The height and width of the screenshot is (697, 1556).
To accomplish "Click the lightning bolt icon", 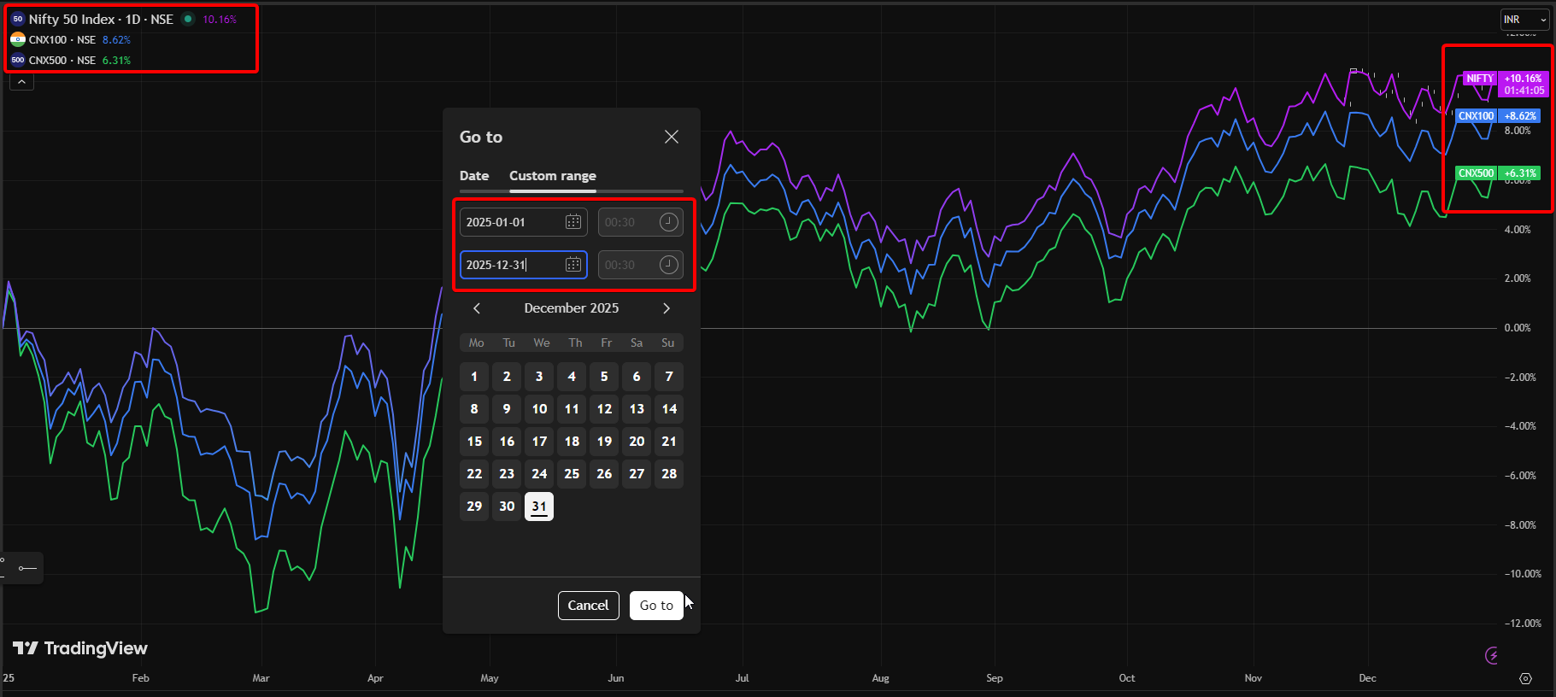I will [x=1491, y=655].
